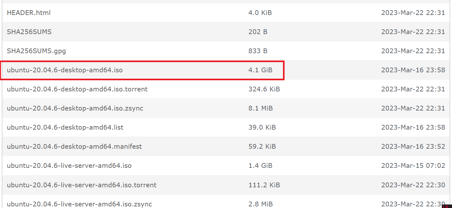Click the 202 B size of SHA256SUMS
The image size is (452, 208).
coord(258,32)
